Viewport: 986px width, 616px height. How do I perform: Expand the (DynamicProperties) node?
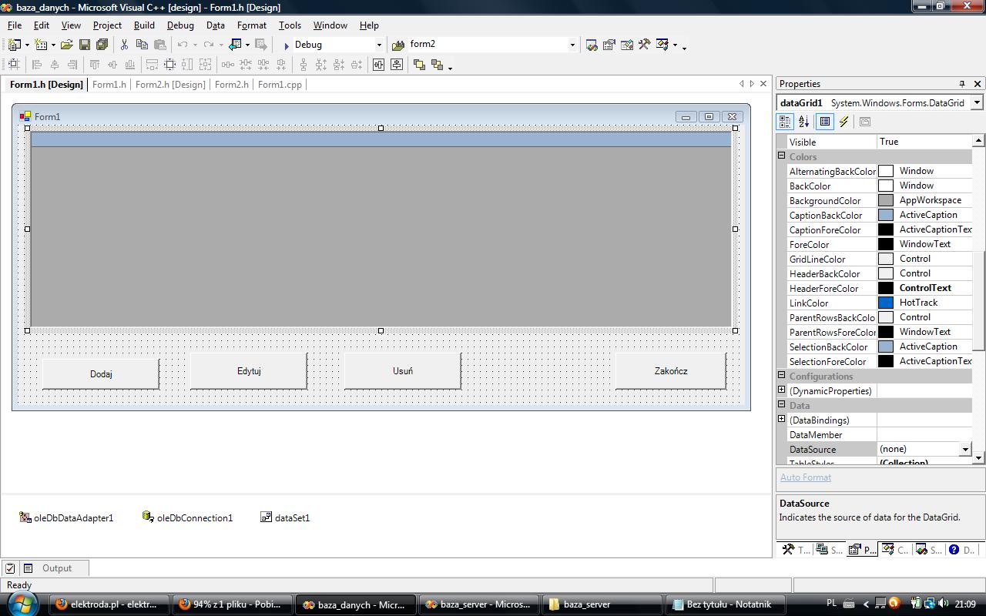pyautogui.click(x=782, y=390)
